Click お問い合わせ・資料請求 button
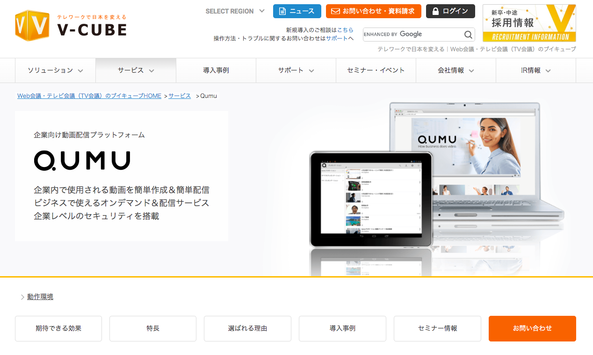 (x=374, y=11)
